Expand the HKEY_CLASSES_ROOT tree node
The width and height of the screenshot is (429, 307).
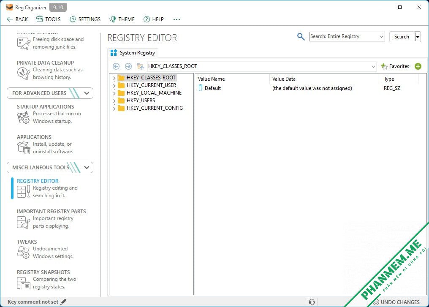click(x=114, y=78)
